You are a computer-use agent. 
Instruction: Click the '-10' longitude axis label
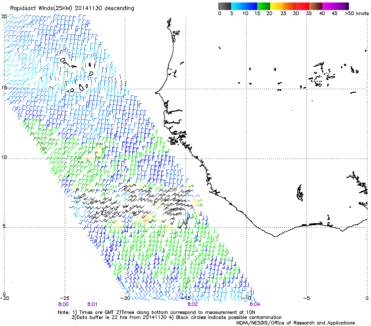point(246,298)
